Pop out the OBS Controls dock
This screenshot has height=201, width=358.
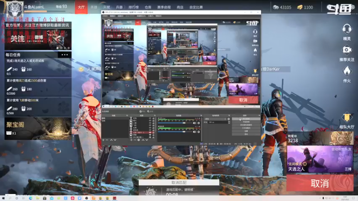(x=259, y=116)
